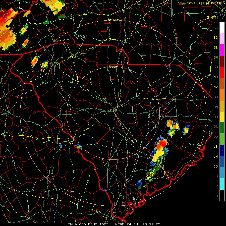Click the light pink legend swatch
226x226 pixels.
pos(222,39)
